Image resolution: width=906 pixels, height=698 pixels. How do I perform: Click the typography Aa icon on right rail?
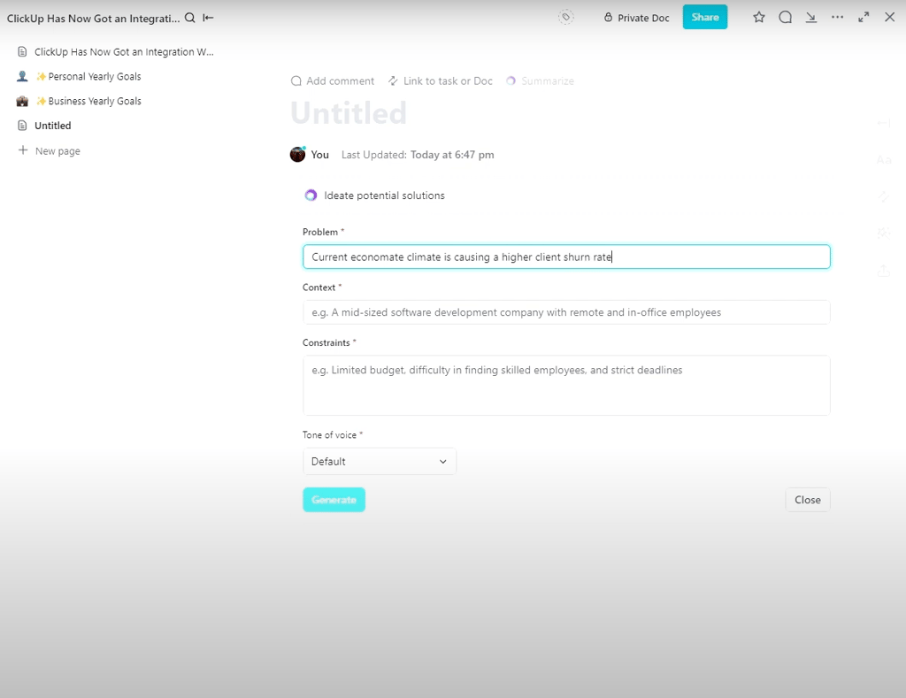coord(884,159)
